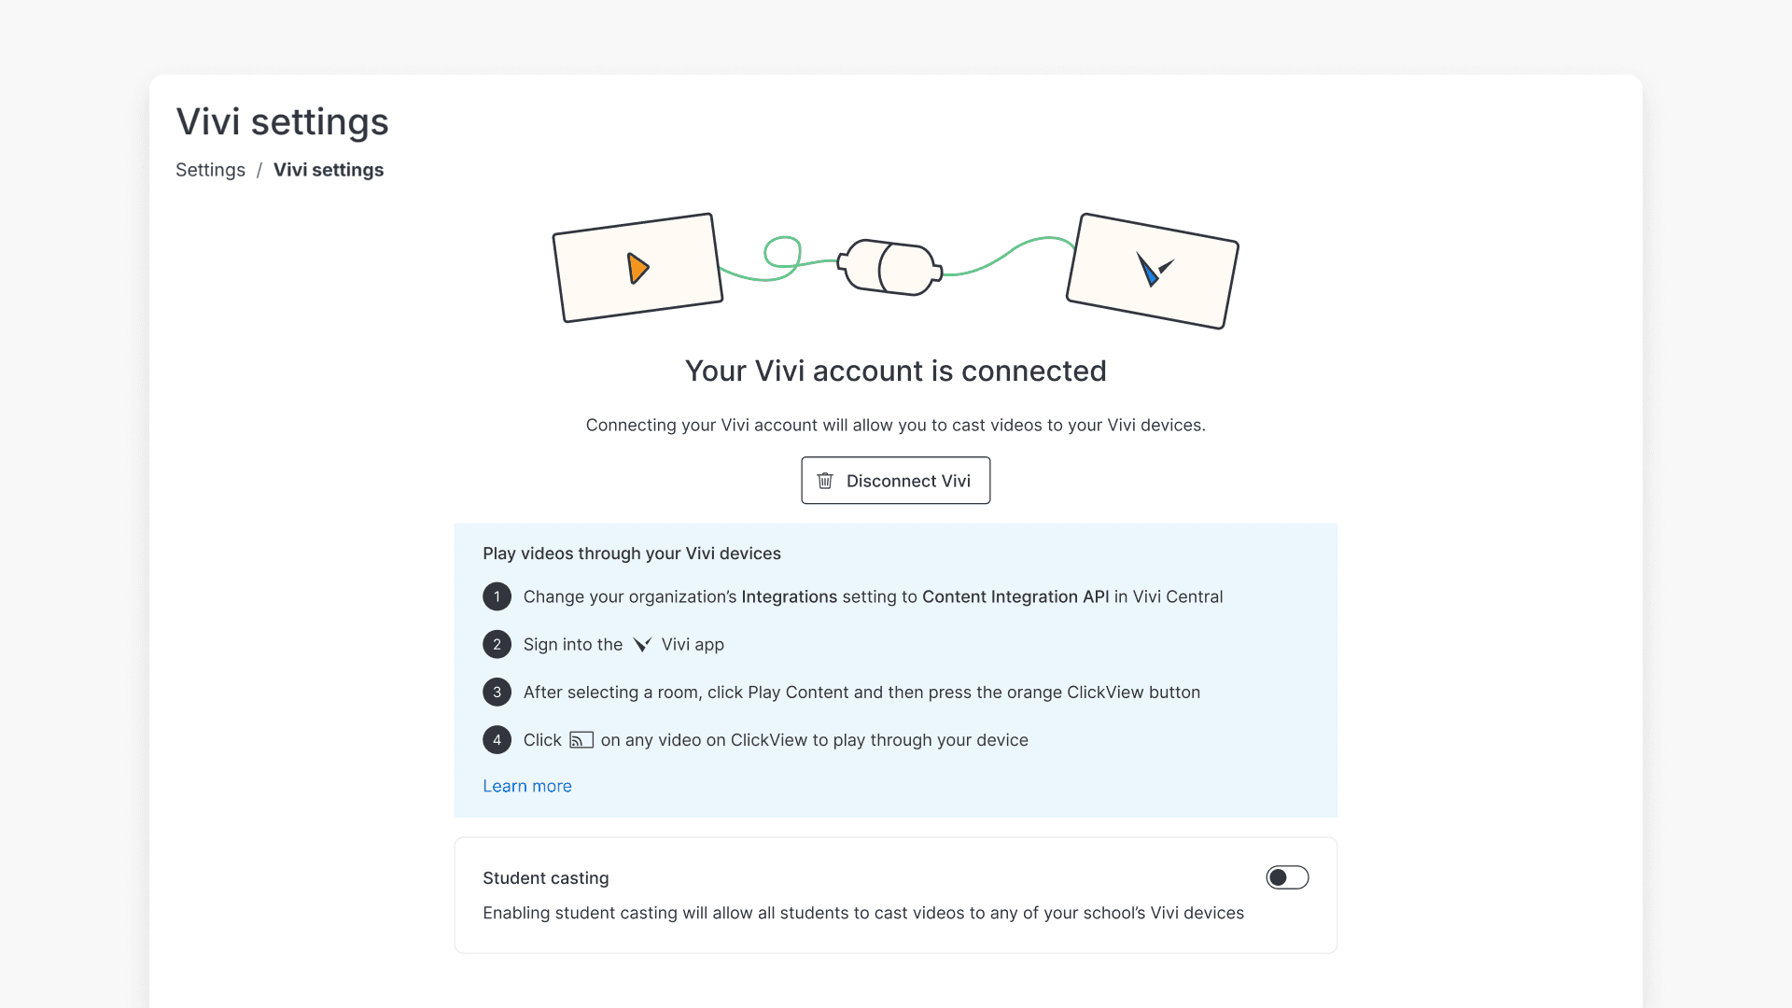Click the step 4 numbered circle
Viewport: 1792px width, 1008px height.
coord(497,739)
